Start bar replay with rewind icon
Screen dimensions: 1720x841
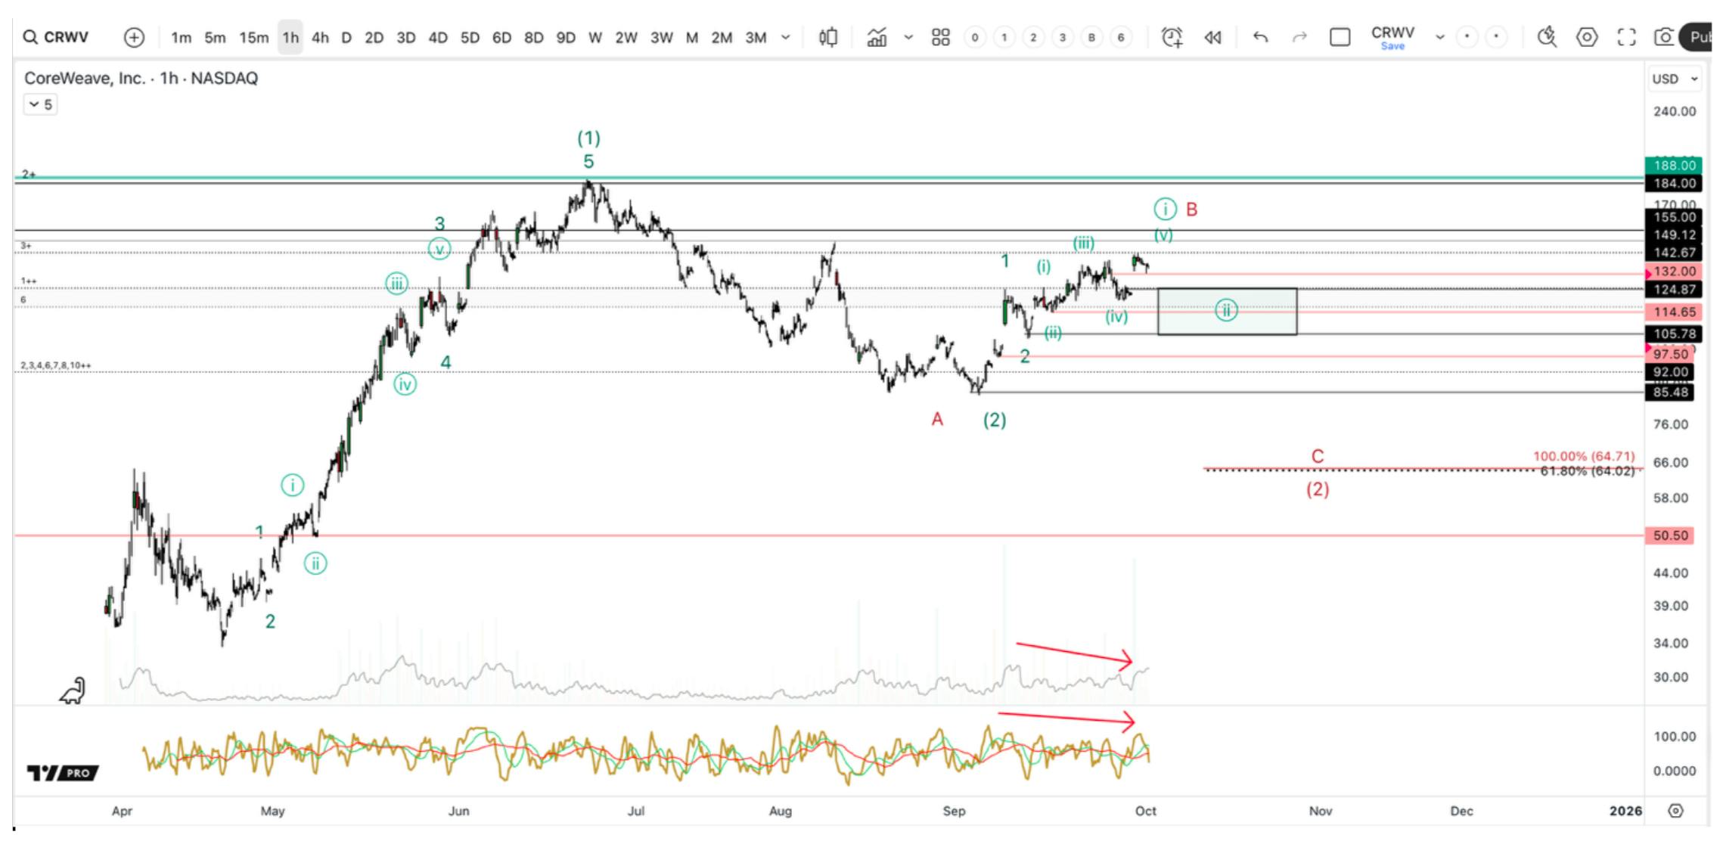point(1212,37)
